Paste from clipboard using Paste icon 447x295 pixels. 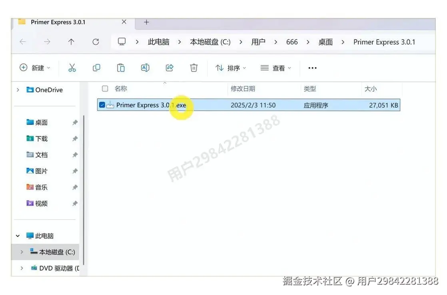[x=121, y=67]
